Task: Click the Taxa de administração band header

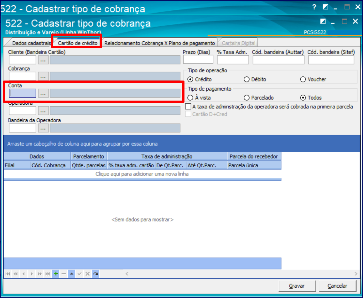Action: 167,157
